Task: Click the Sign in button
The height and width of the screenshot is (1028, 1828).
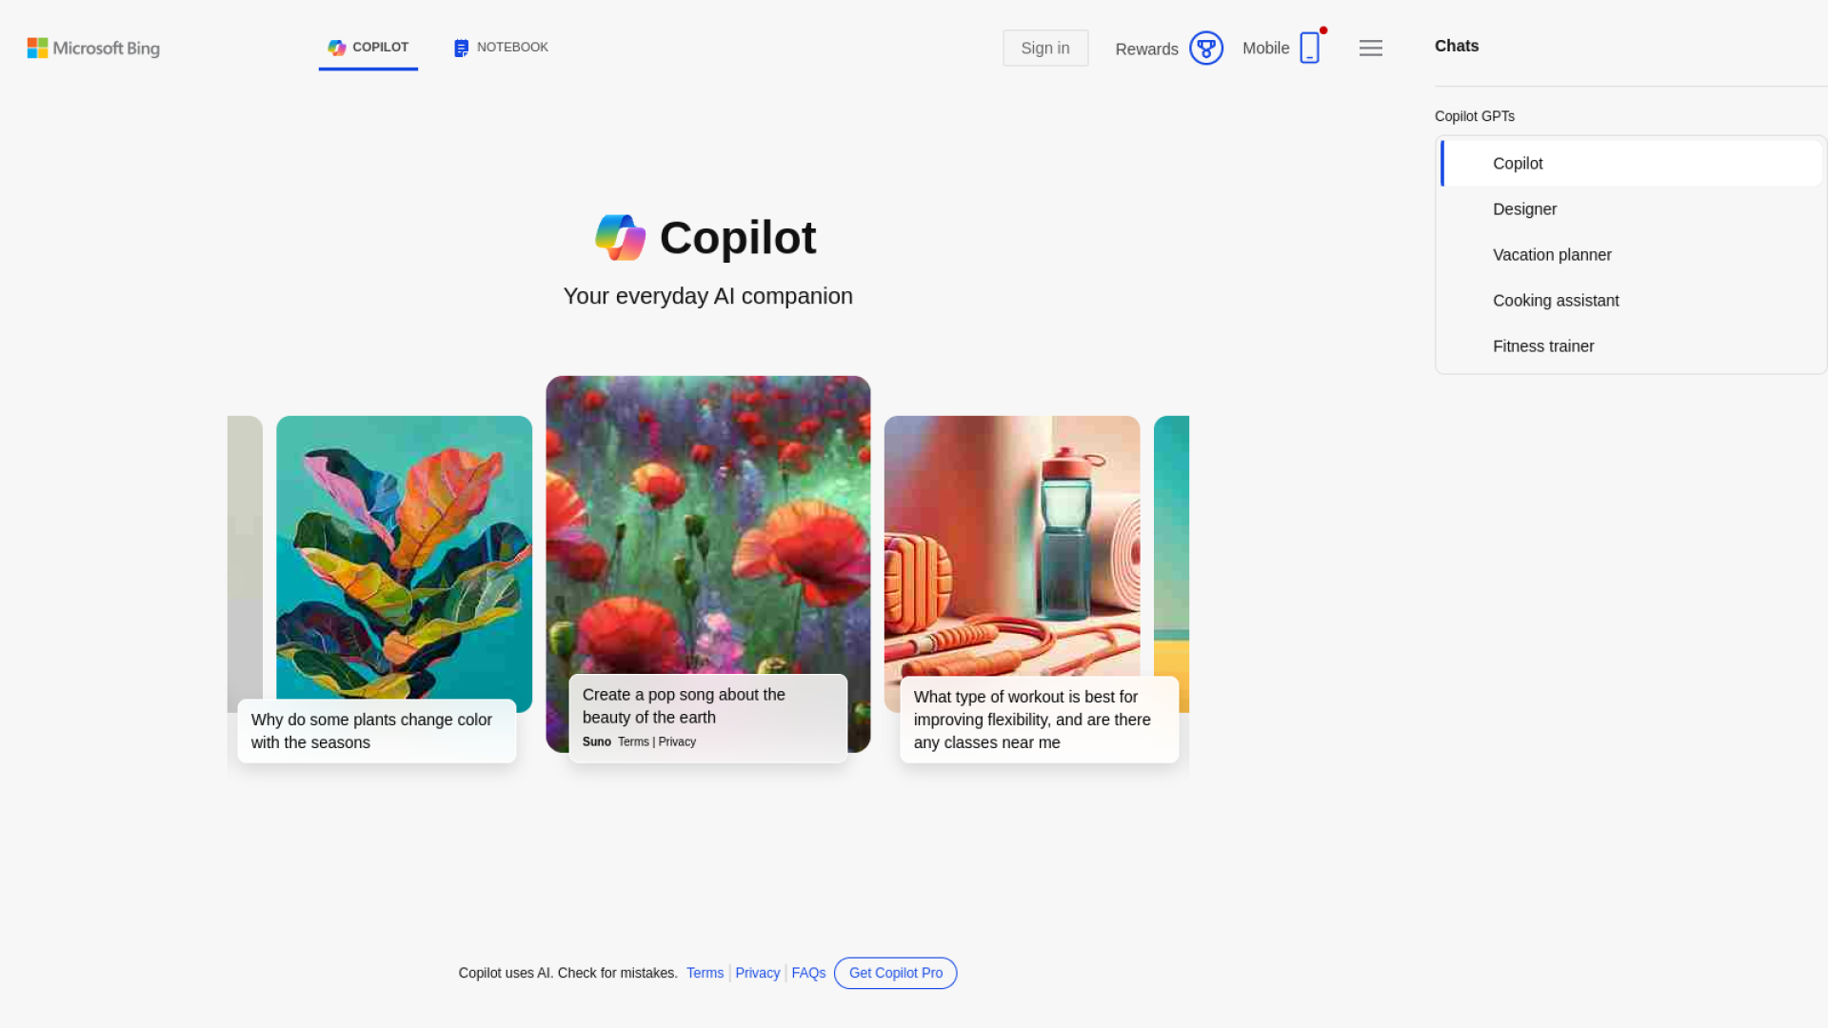Action: [1045, 49]
